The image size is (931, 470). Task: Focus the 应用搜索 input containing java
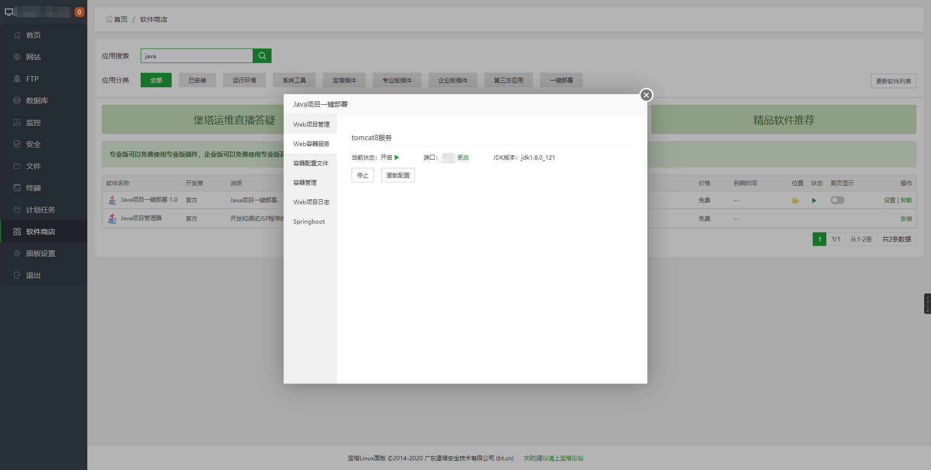tap(196, 56)
